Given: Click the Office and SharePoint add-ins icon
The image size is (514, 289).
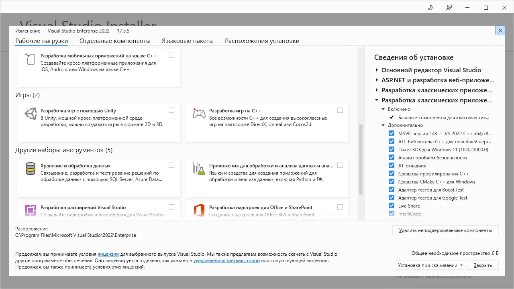Looking at the screenshot, I should pos(199,210).
